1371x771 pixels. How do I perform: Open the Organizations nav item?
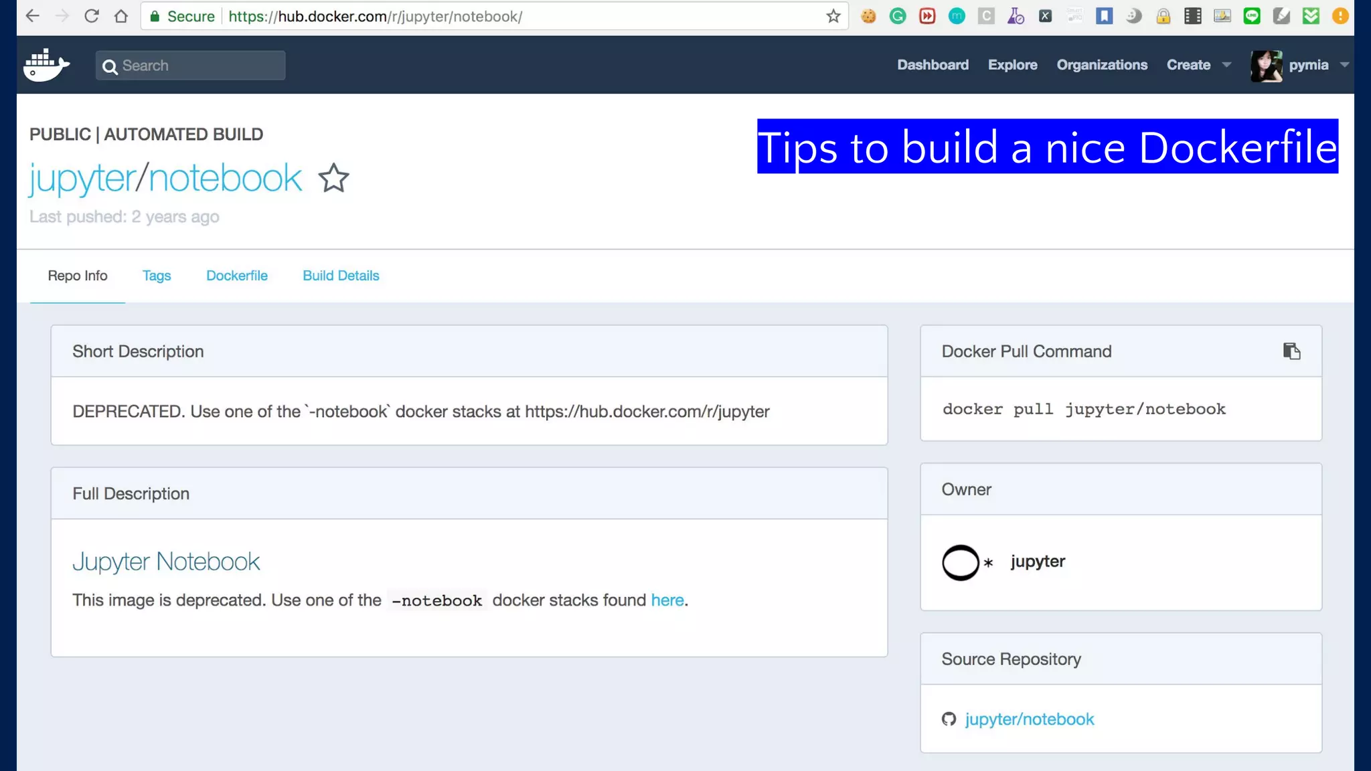coord(1102,65)
